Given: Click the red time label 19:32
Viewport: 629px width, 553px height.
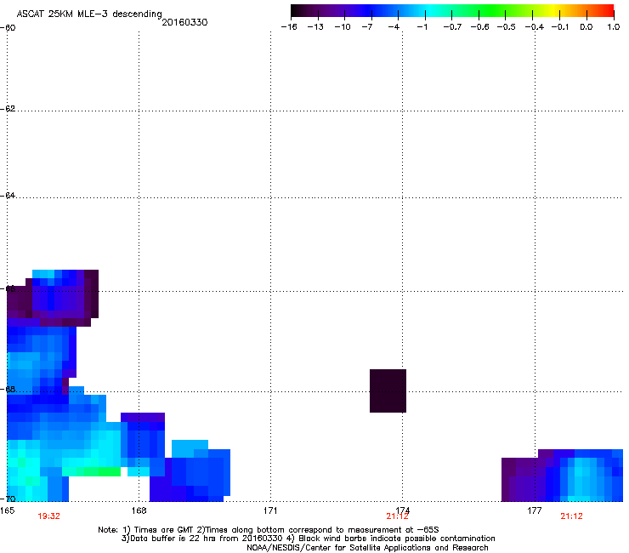Looking at the screenshot, I should [x=49, y=516].
